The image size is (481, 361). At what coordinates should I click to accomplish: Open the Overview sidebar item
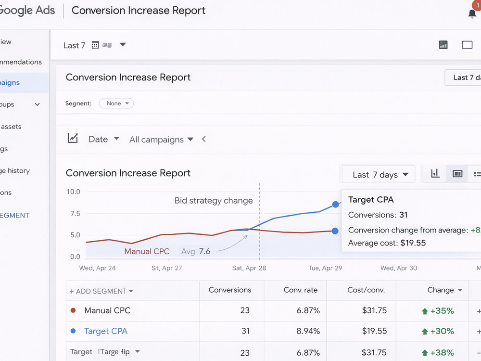6,42
